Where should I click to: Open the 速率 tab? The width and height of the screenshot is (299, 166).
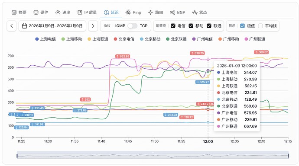pos(63,13)
